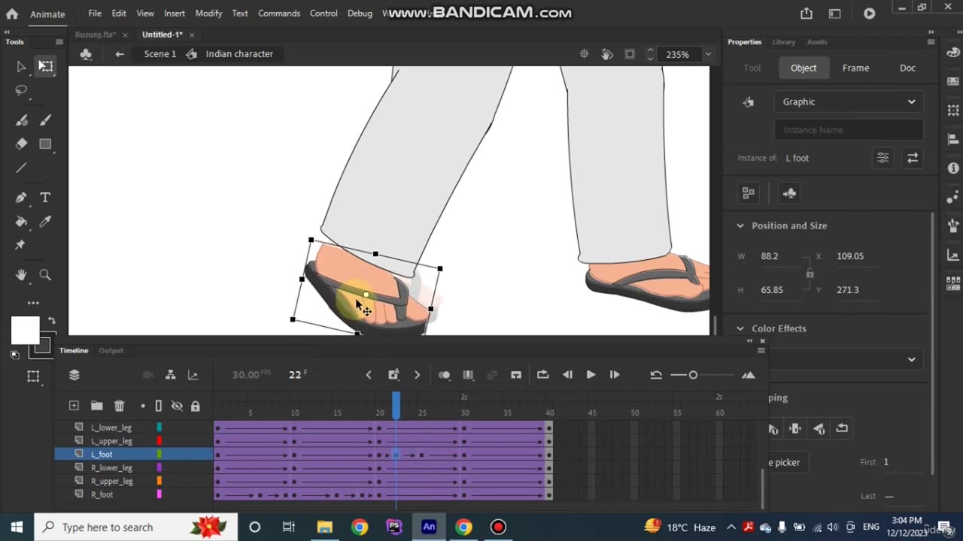Image resolution: width=963 pixels, height=541 pixels.
Task: Select the Asset Warp pin tool
Action: 21,246
